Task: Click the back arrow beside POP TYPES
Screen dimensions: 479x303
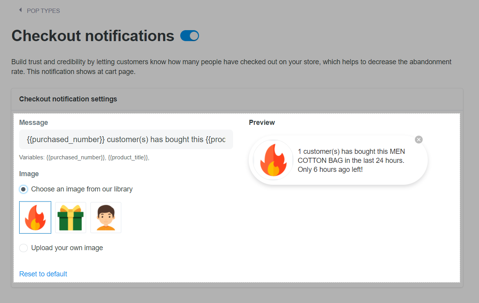Action: coord(20,11)
